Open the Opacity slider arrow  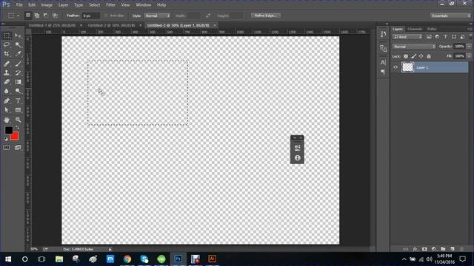tap(469, 47)
